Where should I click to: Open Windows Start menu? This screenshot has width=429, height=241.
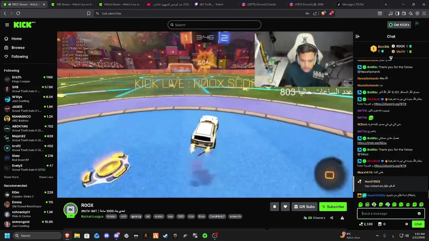pyautogui.click(x=7, y=236)
